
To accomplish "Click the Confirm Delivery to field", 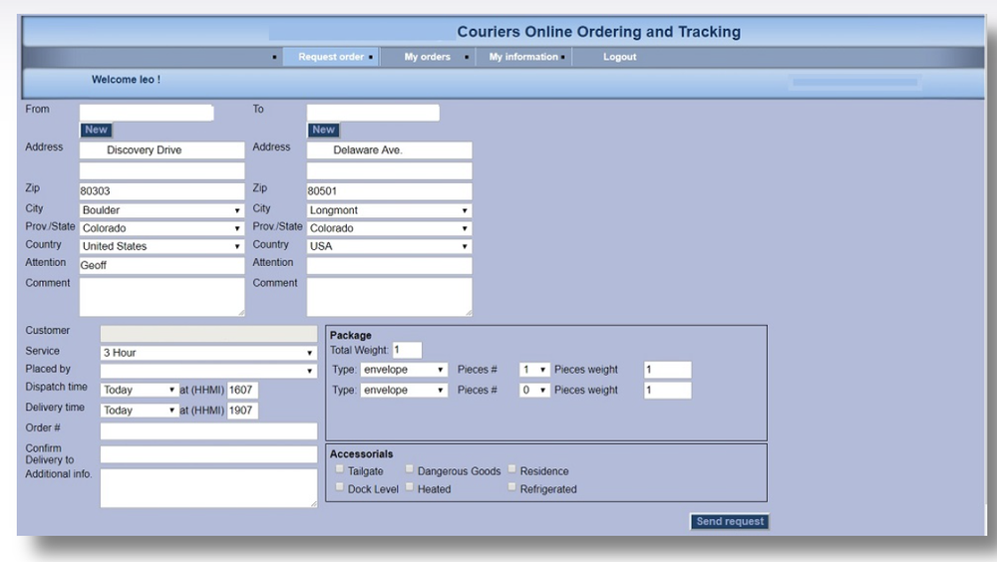I will [208, 454].
